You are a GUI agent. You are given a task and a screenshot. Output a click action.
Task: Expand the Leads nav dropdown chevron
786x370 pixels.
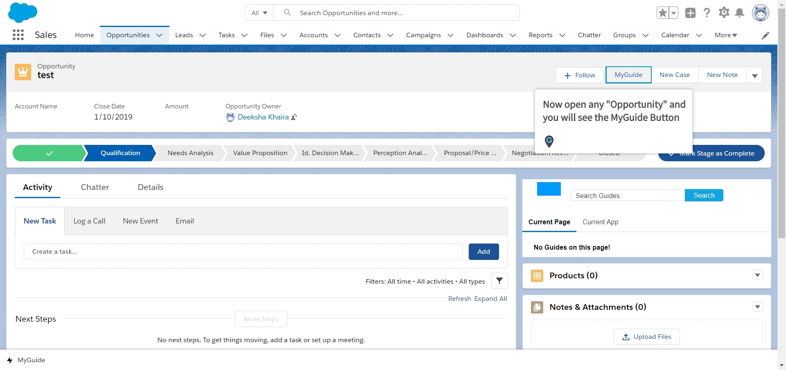click(x=202, y=35)
